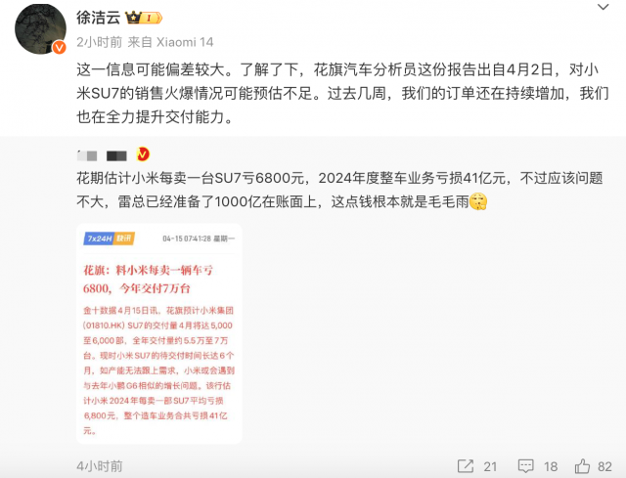Open the quoted post text about 花期 estimate
Screen dimensions: 626x478
tap(339, 190)
